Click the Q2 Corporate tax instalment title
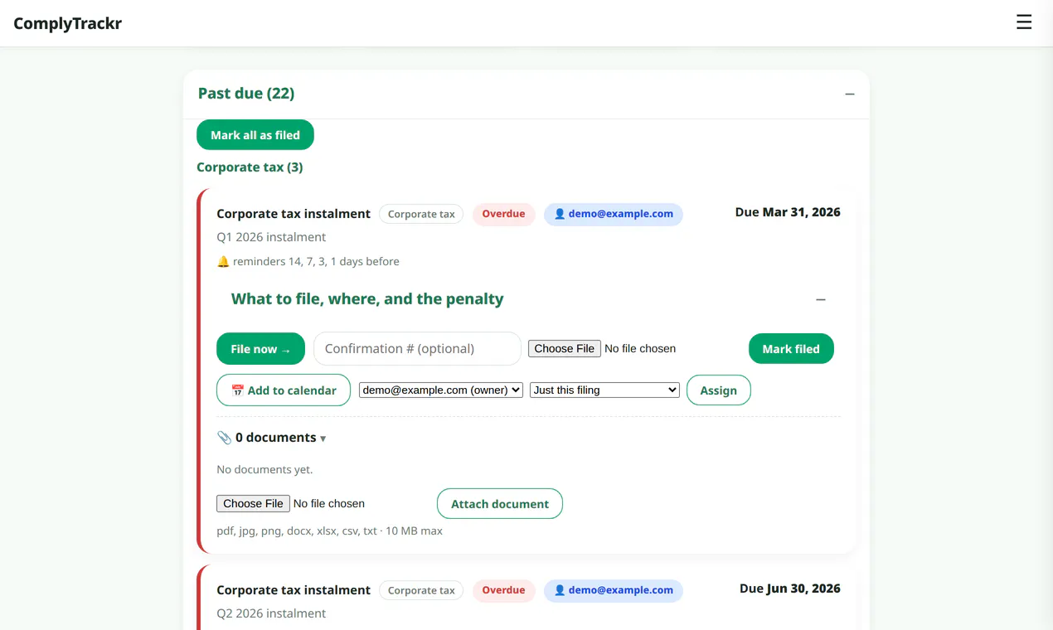1053x630 pixels. tap(294, 590)
